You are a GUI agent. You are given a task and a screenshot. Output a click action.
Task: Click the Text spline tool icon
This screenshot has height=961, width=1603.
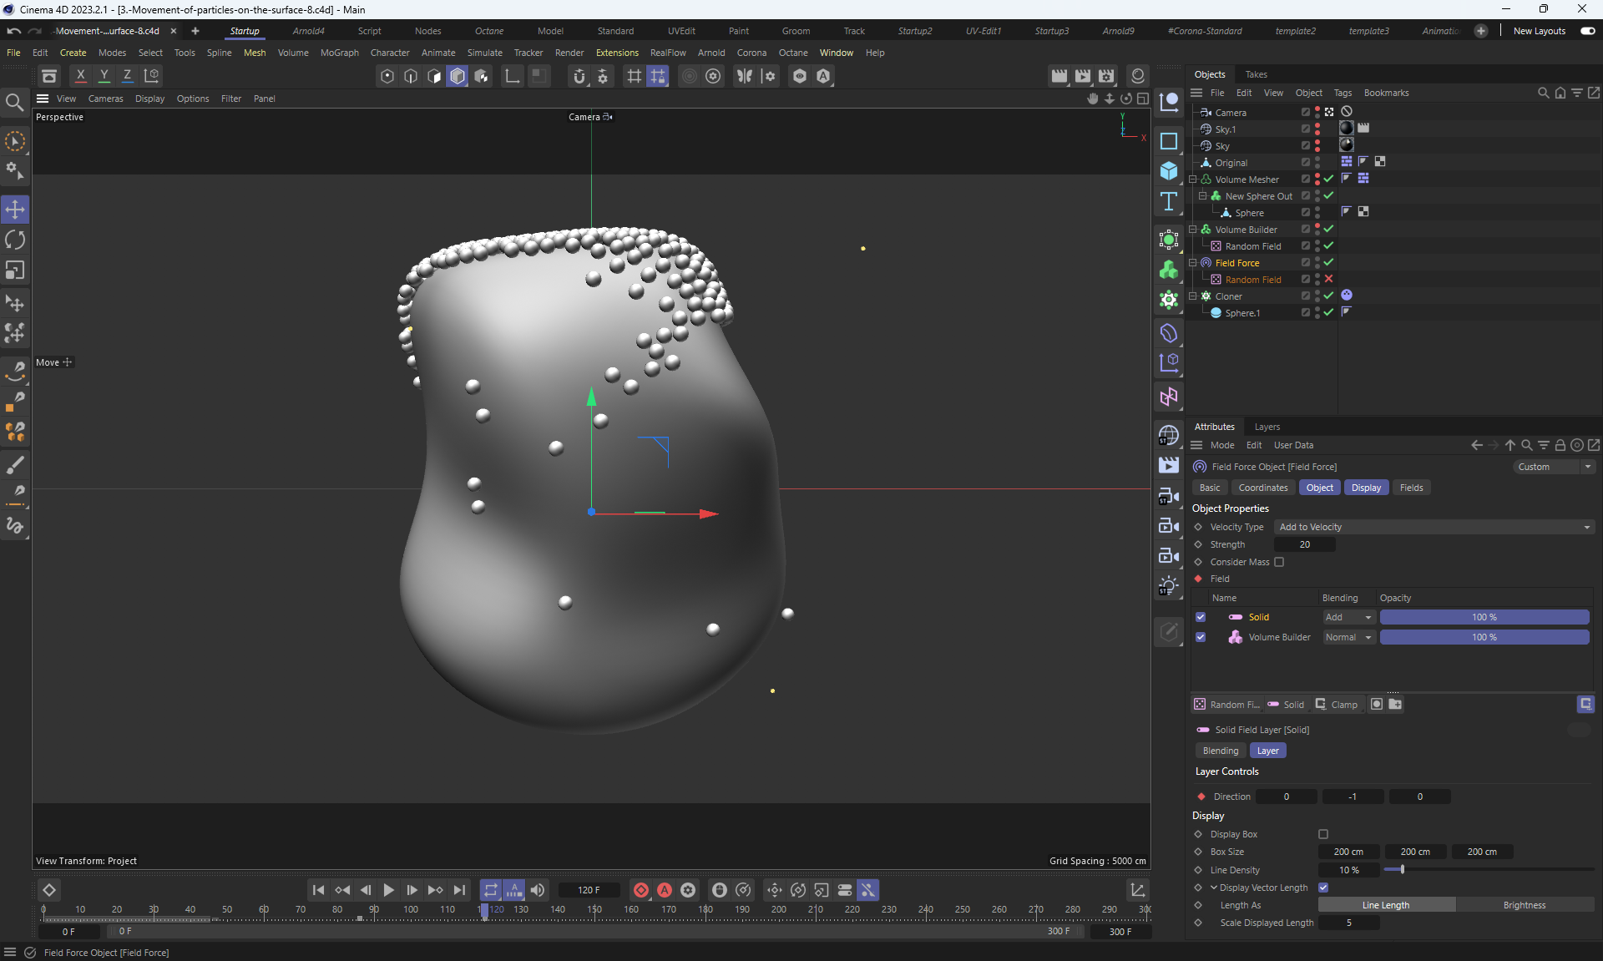point(1169,201)
